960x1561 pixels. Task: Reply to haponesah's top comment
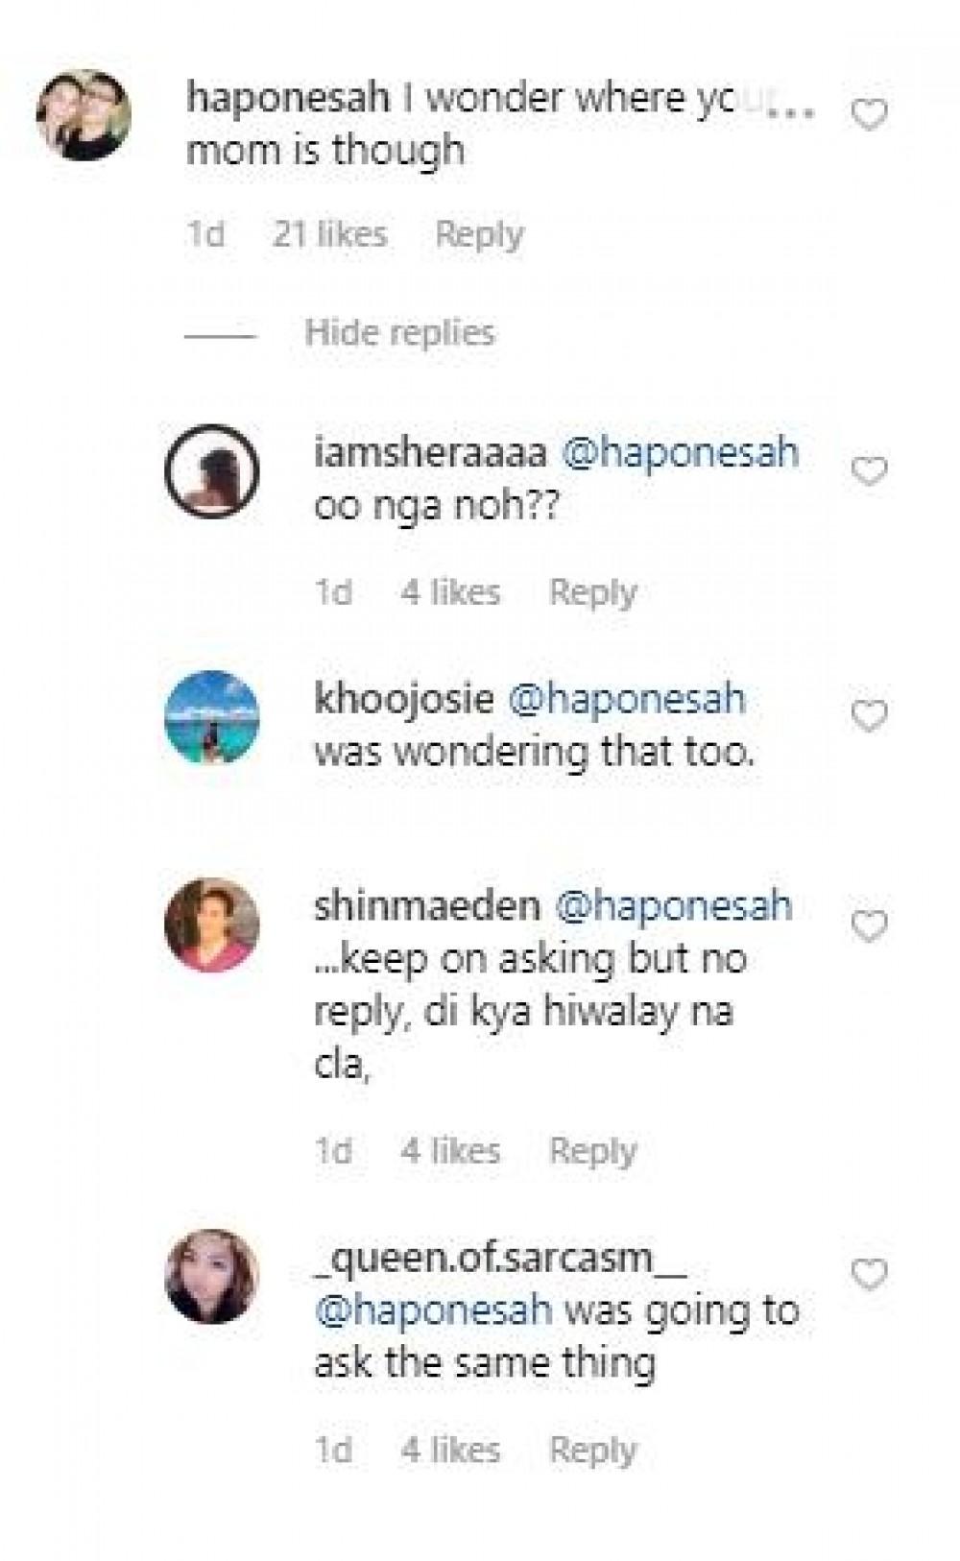479,235
